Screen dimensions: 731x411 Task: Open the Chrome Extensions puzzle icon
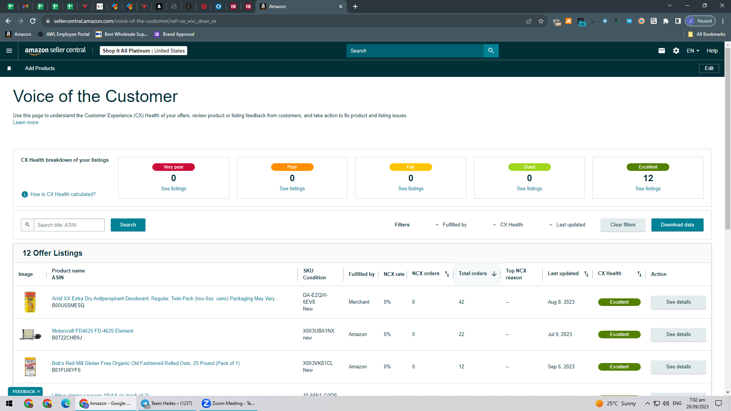[x=666, y=21]
